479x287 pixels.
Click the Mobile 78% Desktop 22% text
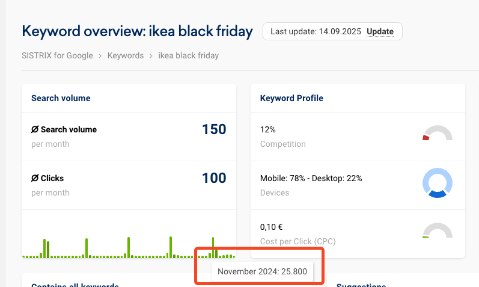tap(311, 178)
